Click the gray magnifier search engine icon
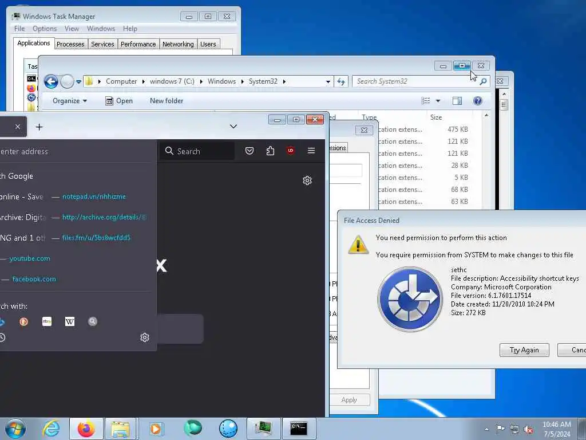Screen dimensions: 586x440 [x=93, y=321]
